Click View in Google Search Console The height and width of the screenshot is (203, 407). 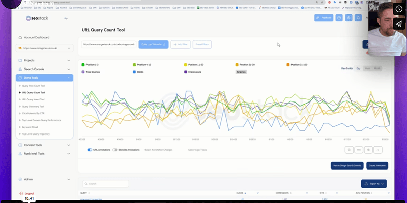(x=347, y=166)
